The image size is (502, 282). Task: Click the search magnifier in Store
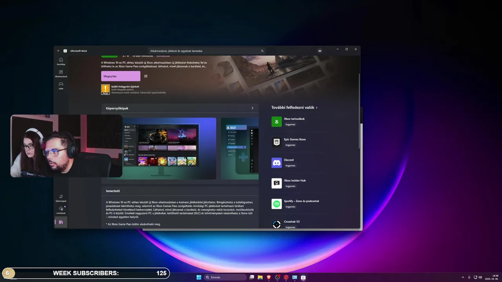(x=262, y=51)
